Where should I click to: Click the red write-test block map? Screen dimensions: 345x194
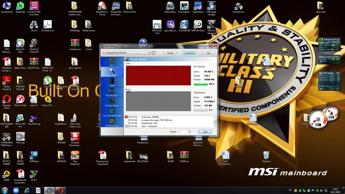click(158, 76)
